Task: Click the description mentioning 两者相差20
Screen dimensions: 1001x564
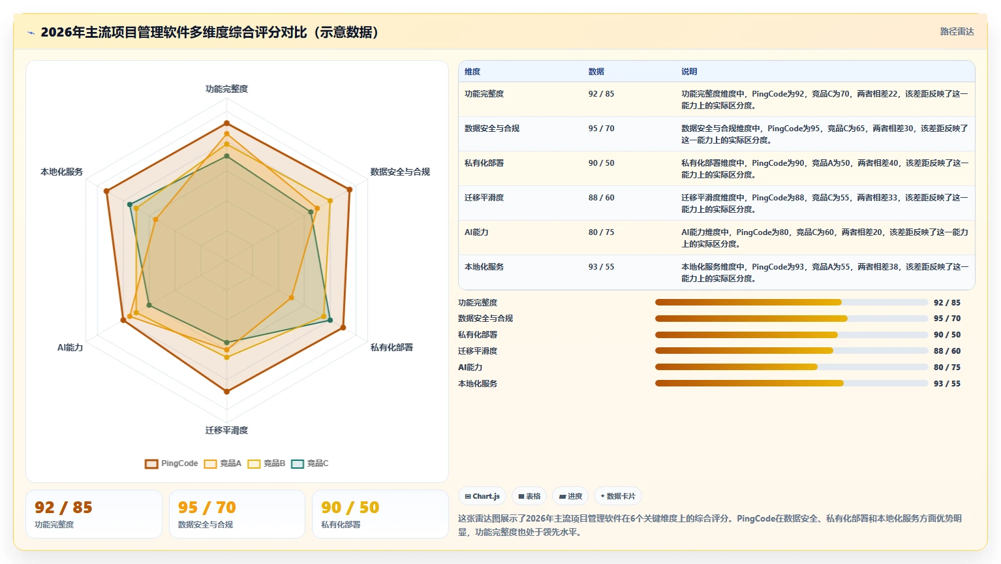Action: [x=825, y=238]
